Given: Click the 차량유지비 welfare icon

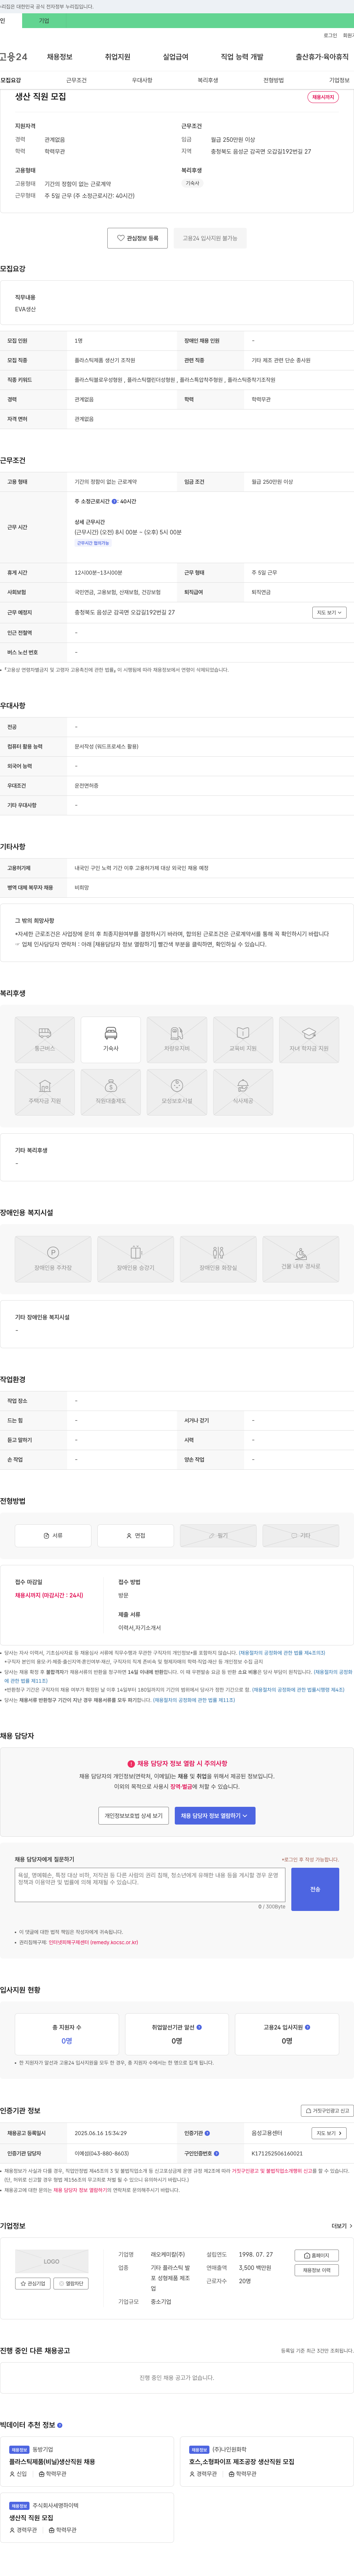Looking at the screenshot, I should (x=177, y=1039).
